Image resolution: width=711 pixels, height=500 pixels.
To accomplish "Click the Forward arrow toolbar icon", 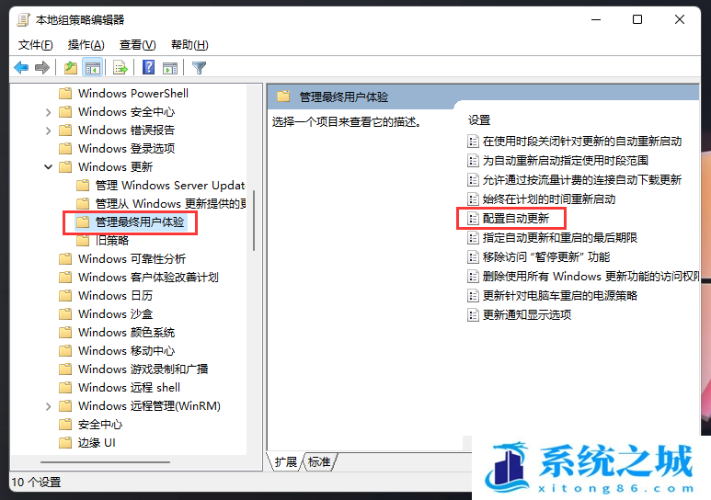I will pos(42,68).
